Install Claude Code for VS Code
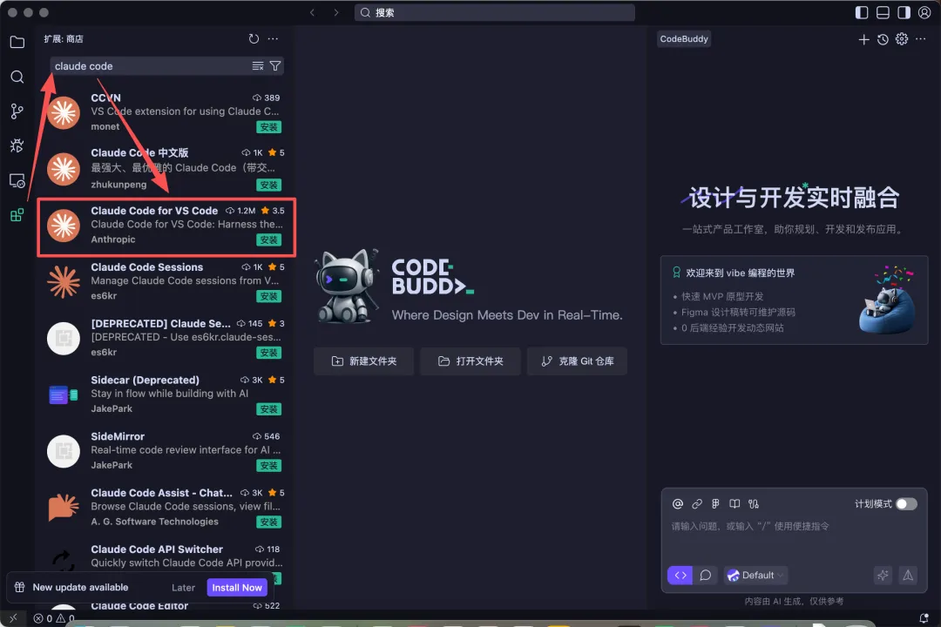Viewport: 941px width, 627px height. point(269,240)
